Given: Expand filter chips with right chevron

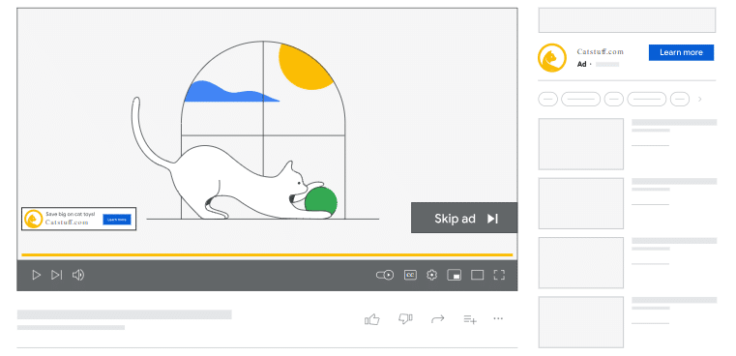Looking at the screenshot, I should pyautogui.click(x=700, y=99).
